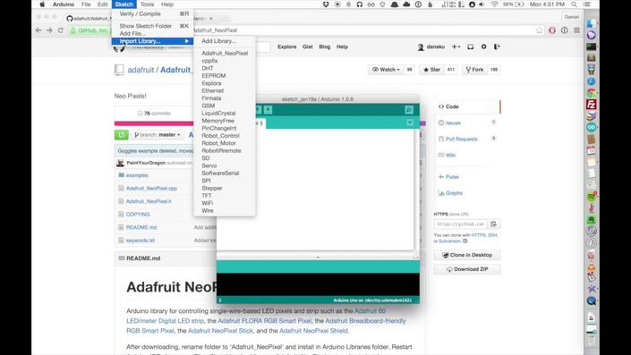Click the HTTPS clone URL field
Image resolution: width=631 pixels, height=355 pixels.
(x=461, y=224)
